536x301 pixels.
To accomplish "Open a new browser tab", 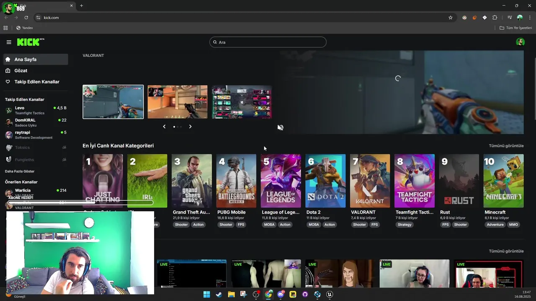I will (81, 6).
